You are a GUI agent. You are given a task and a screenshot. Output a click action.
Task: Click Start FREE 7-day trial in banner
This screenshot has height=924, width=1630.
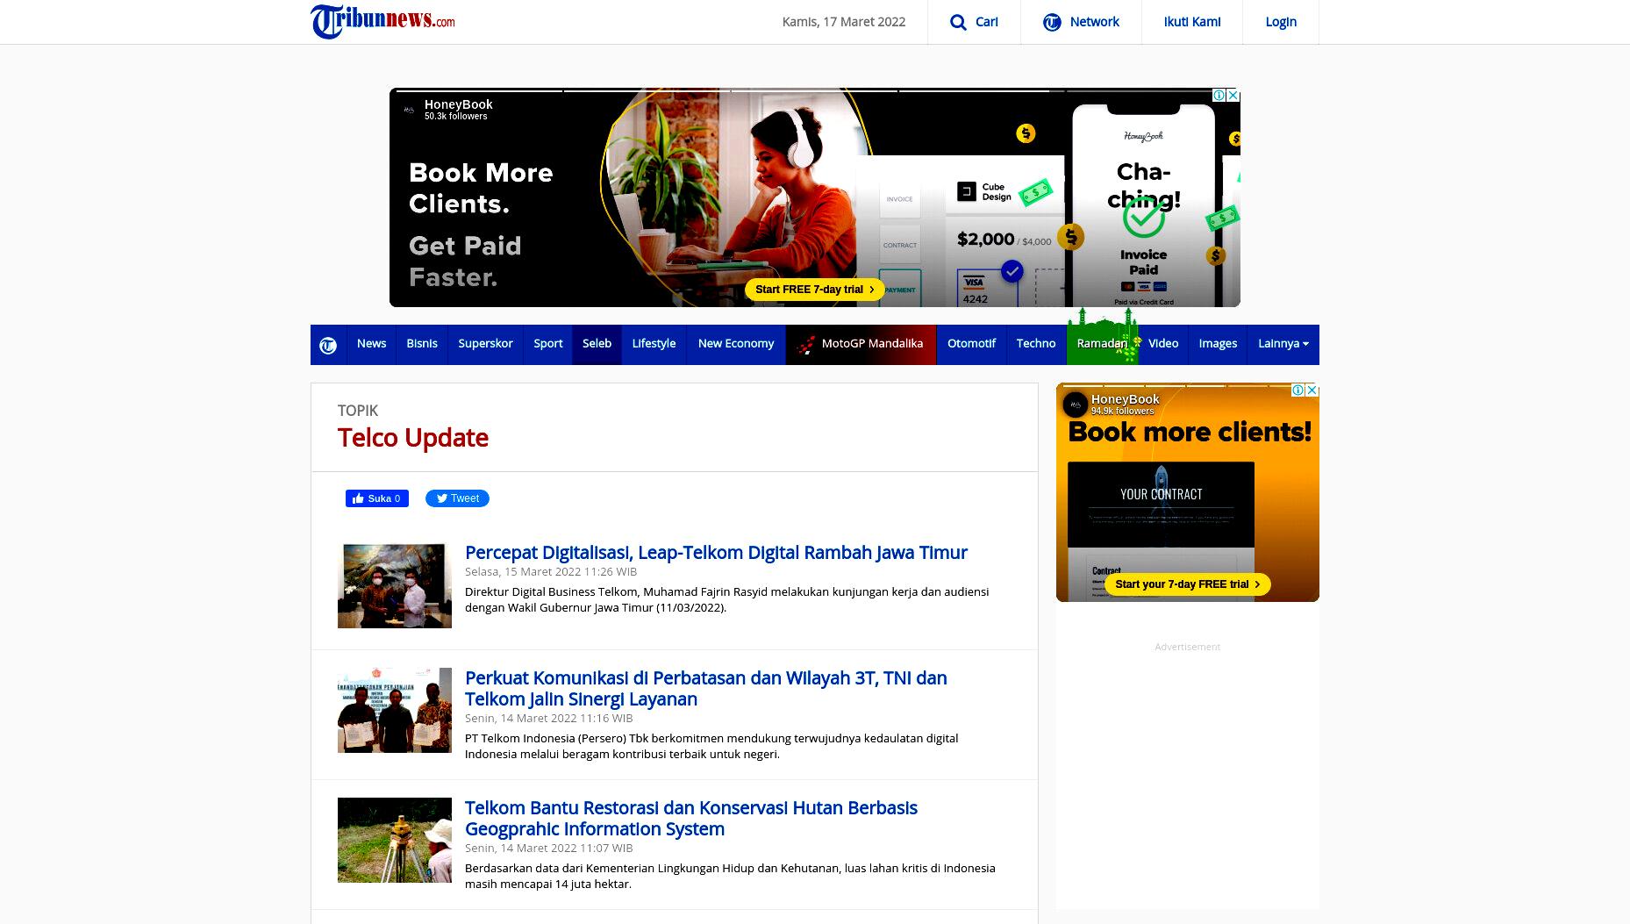[814, 290]
